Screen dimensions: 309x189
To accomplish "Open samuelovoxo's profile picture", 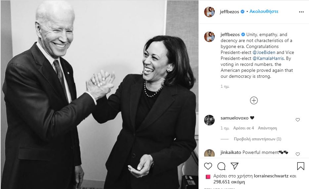I will pyautogui.click(x=209, y=120).
